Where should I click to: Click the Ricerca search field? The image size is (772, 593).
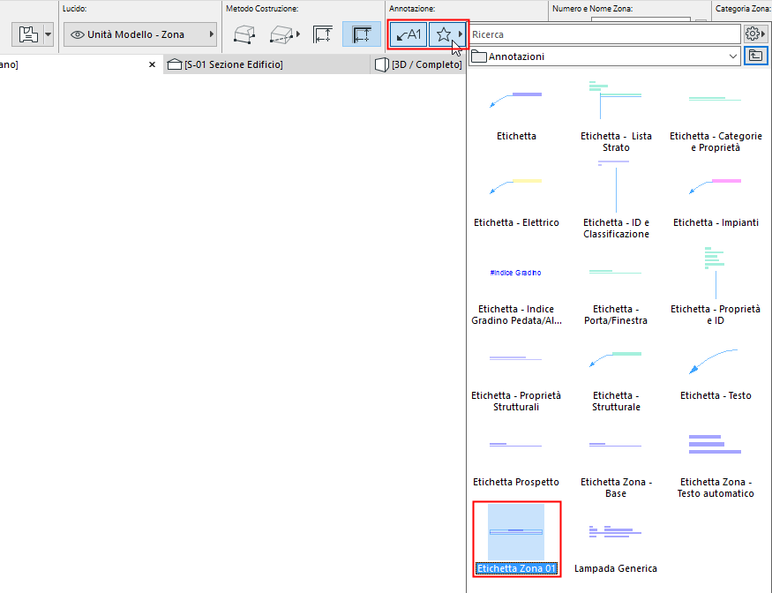pyautogui.click(x=604, y=34)
